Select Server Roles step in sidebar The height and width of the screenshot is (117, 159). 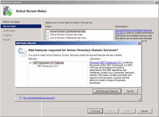point(21,26)
